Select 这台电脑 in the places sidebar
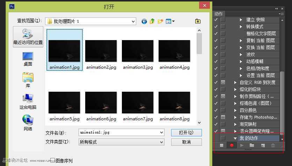Image resolution: width=292 pixels, height=166 pixels. pos(28,101)
